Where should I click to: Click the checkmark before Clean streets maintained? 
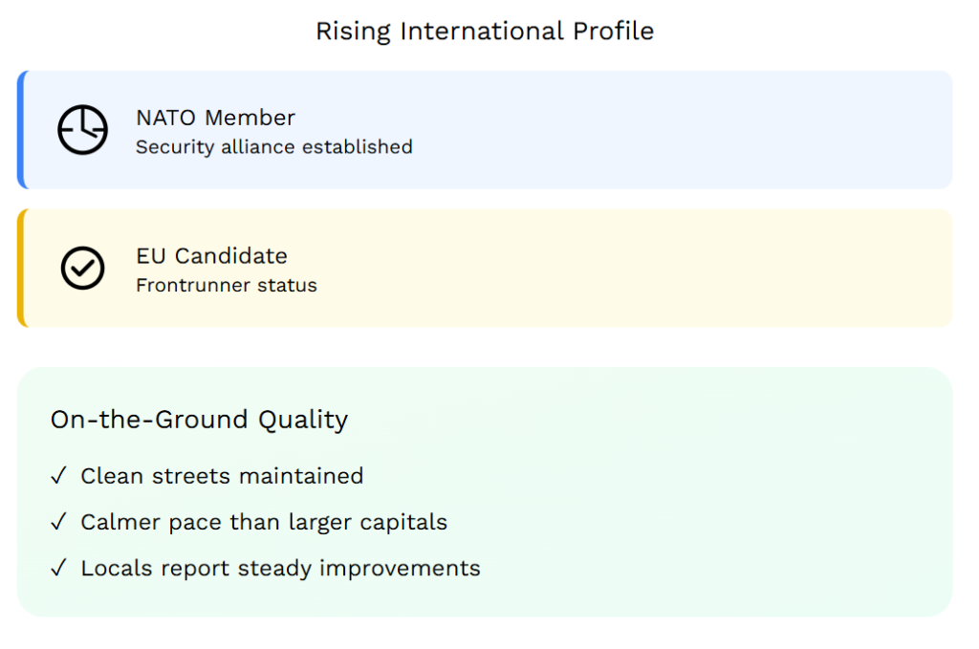pyautogui.click(x=59, y=475)
